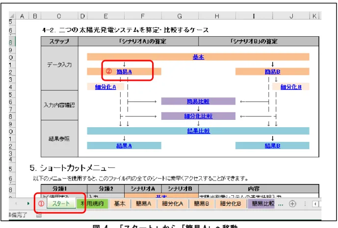Open the 結果A link

click(x=124, y=146)
